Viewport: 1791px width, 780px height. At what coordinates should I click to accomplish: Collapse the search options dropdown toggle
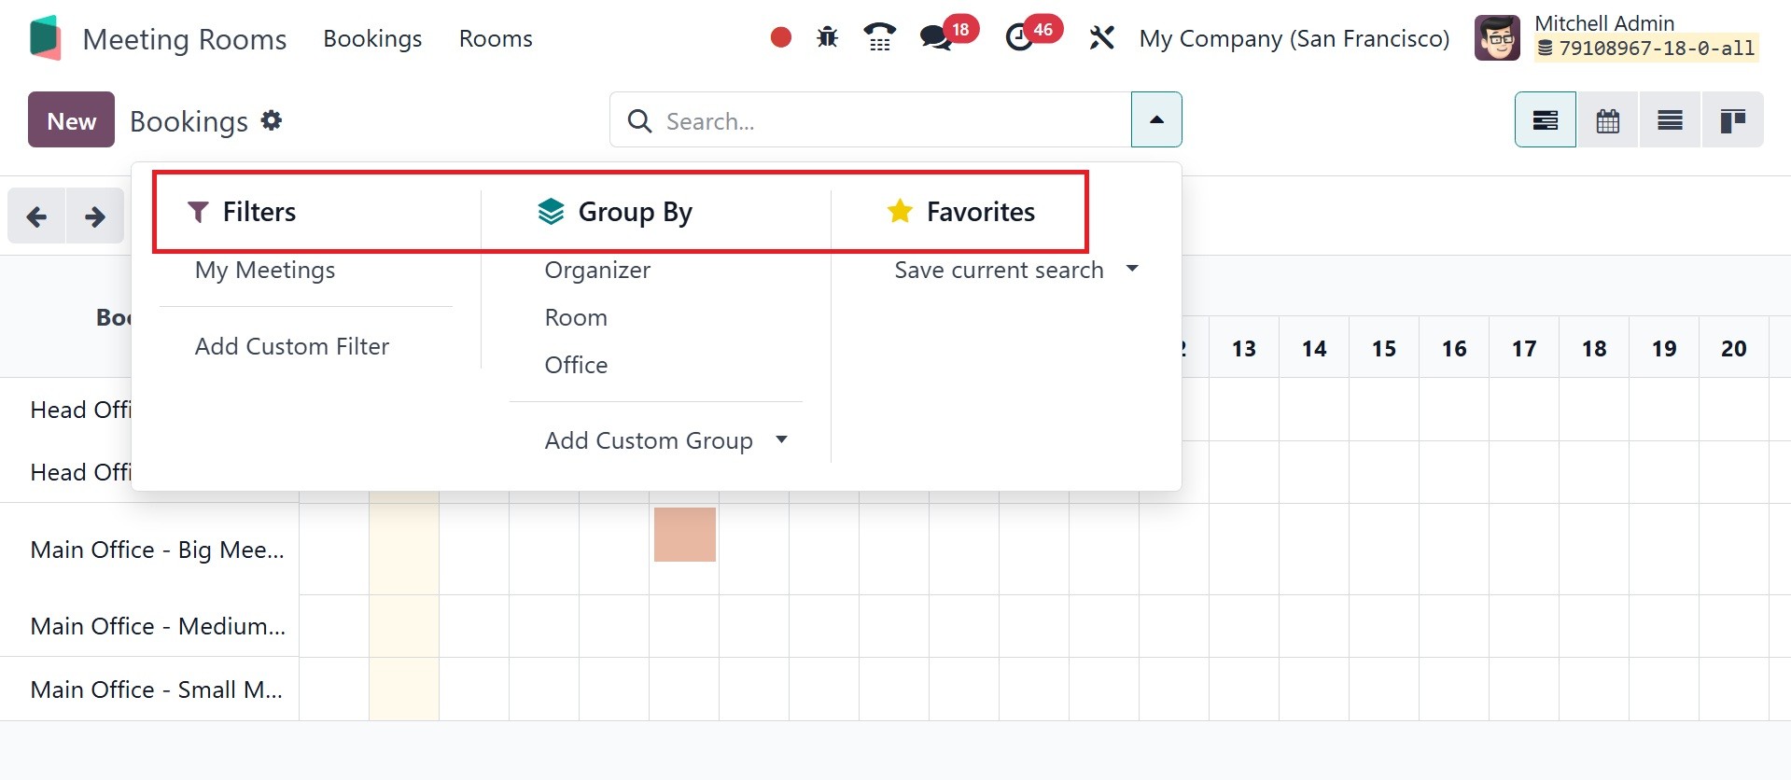pyautogui.click(x=1156, y=119)
